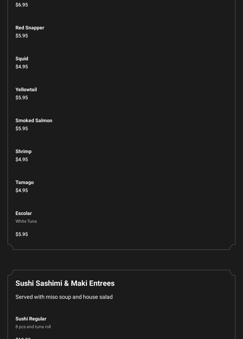Click the Red Snapper $5.95 price
The image size is (243, 339).
(x=22, y=36)
